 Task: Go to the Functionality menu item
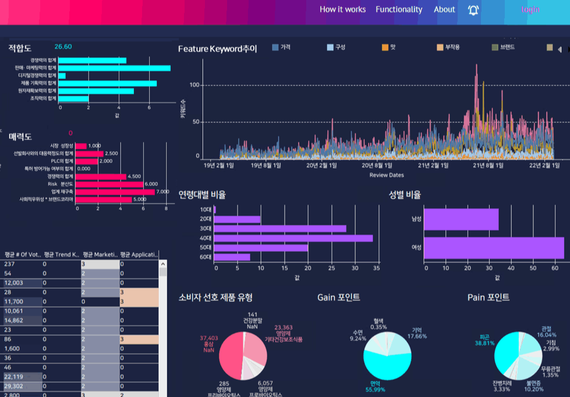pos(399,9)
